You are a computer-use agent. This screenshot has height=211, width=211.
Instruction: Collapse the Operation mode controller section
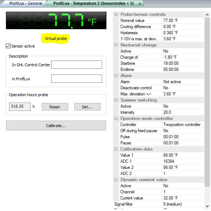click(116, 118)
